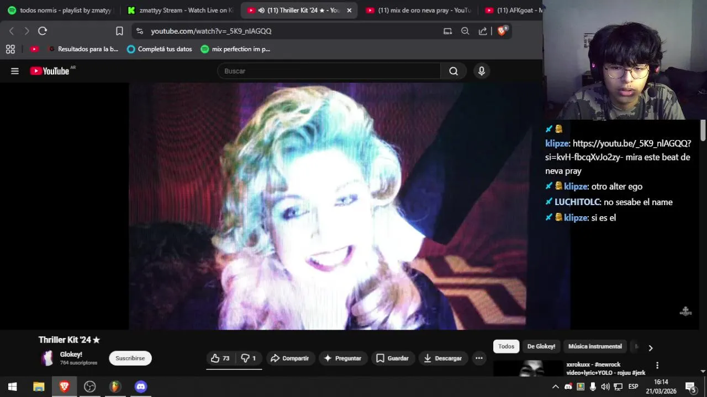
Task: Click the youtube.com URL in the address bar
Action: [211, 31]
